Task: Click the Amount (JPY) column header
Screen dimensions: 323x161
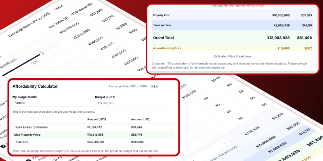Action: [97, 119]
